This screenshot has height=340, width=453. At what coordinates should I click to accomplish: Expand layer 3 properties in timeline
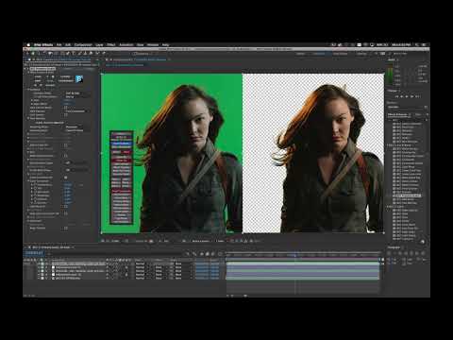(39, 271)
